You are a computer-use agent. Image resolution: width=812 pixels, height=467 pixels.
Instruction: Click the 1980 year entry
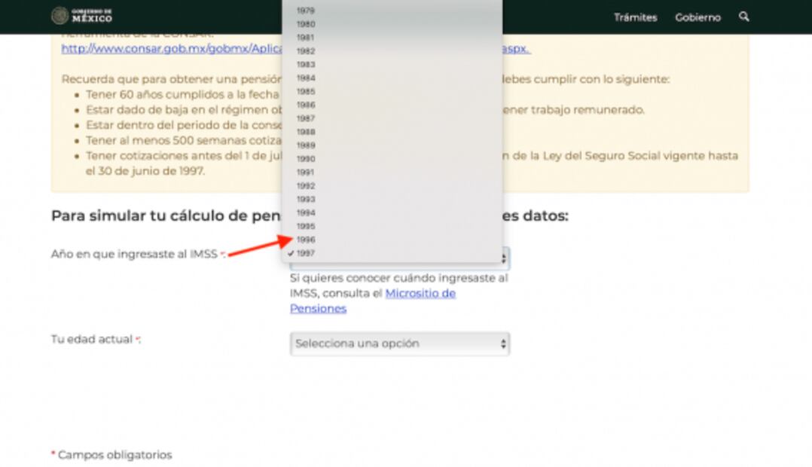click(306, 24)
